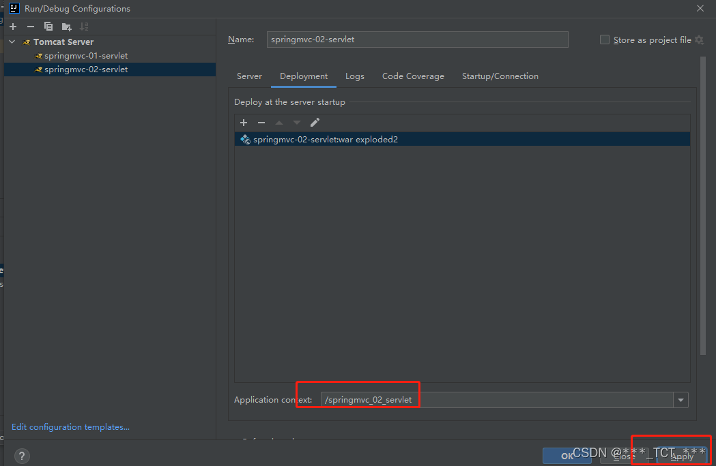Switch to the Server tab
716x466 pixels.
(249, 76)
